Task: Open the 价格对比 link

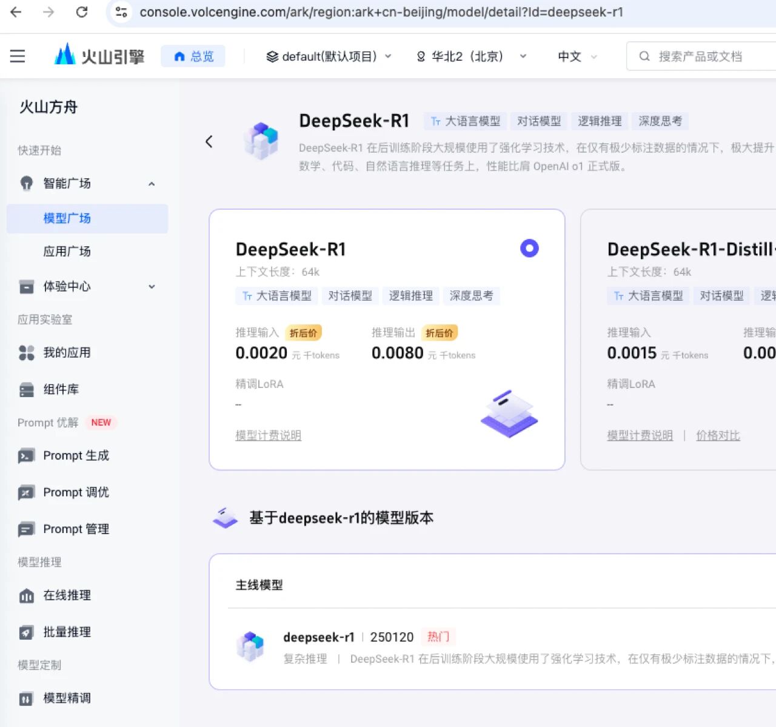Action: pyautogui.click(x=718, y=435)
